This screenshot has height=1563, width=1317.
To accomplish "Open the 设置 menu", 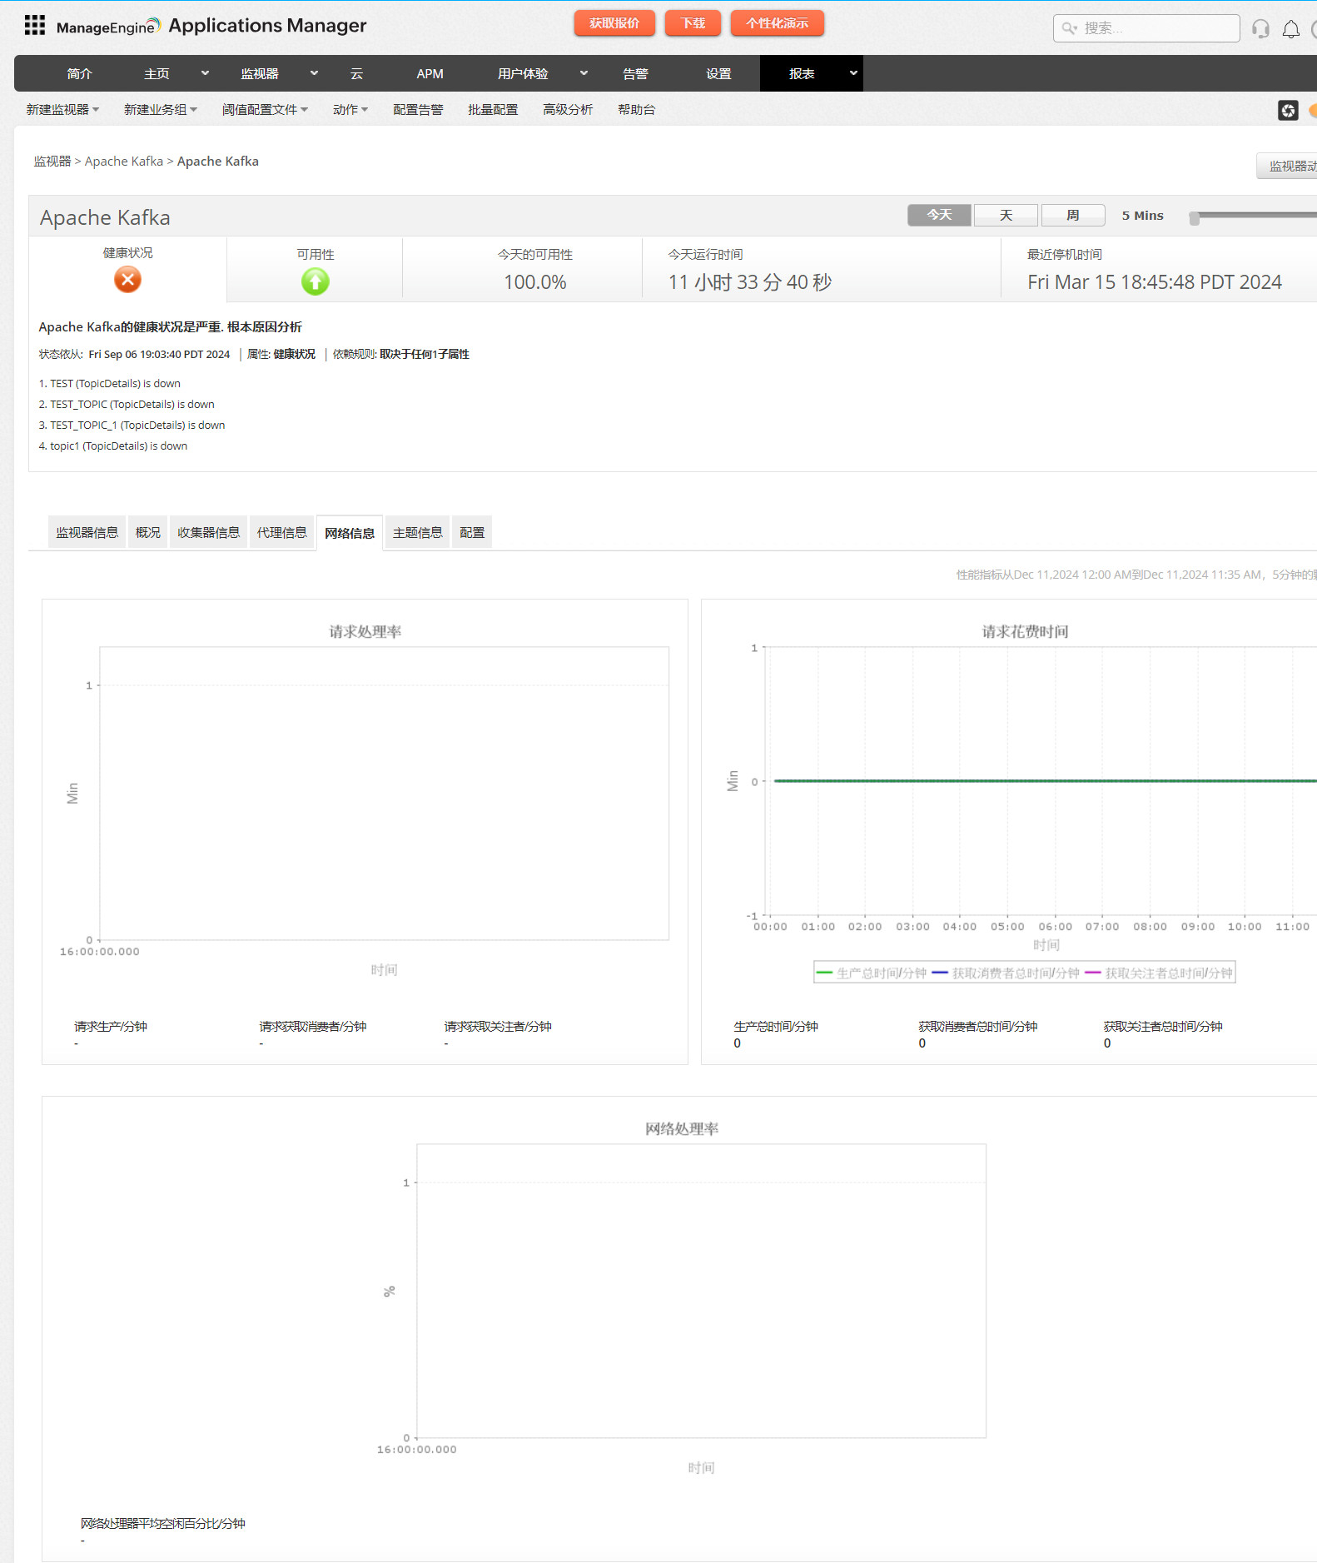I will pyautogui.click(x=718, y=73).
